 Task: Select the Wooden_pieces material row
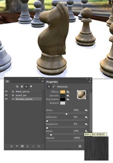[x=26, y=99]
